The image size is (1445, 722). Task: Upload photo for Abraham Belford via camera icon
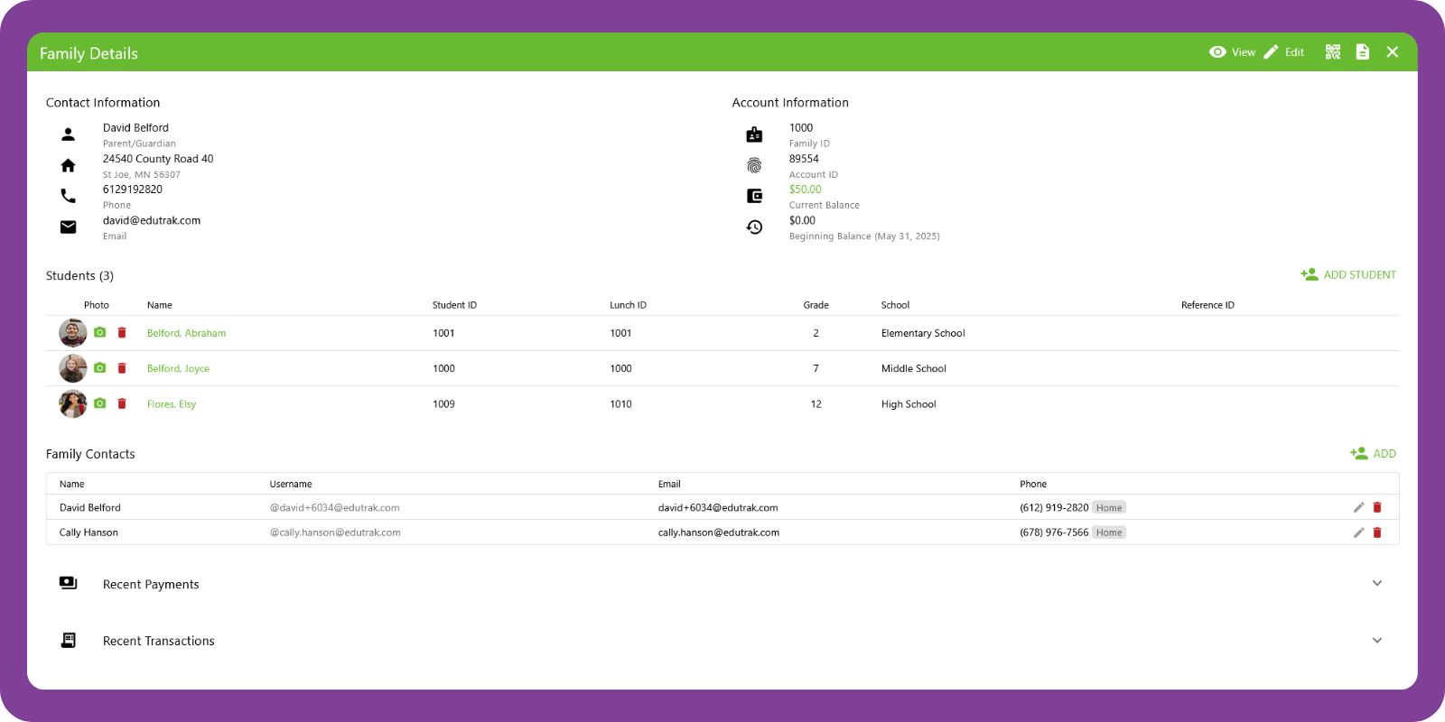100,332
